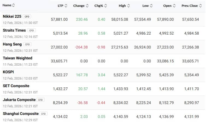Select Taiwan Weighted open 33,086.15

click(166, 61)
